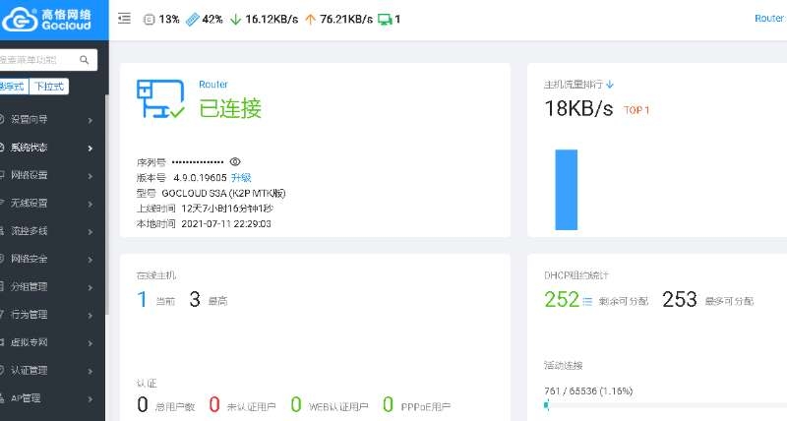Click the CPU usage 13% icon

point(149,19)
